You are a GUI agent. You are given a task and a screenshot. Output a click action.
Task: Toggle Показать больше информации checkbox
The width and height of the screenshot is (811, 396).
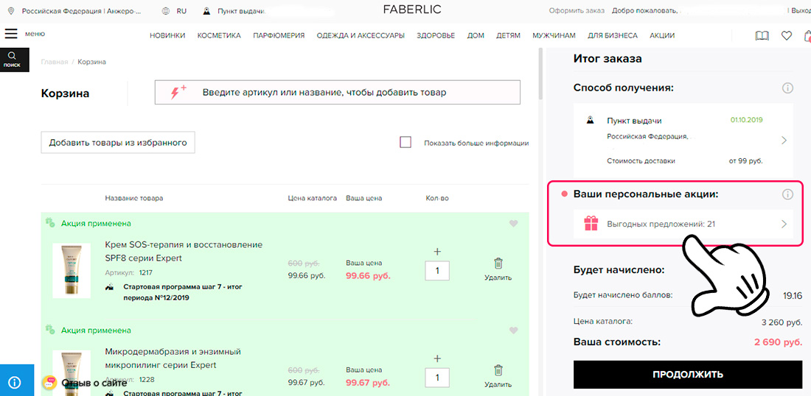[x=405, y=143]
